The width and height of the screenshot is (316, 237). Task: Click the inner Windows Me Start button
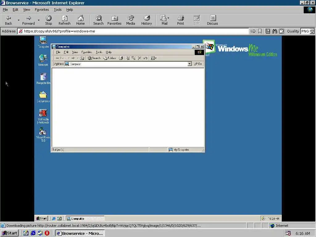tap(42, 218)
